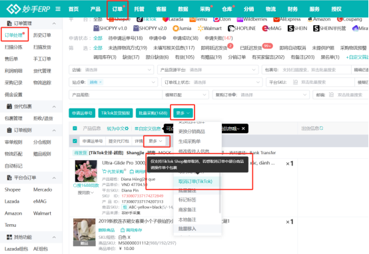Viewport: 369px width, 254px height.
Task: Filter by SHOPLINE platform icon
Action: (231, 29)
